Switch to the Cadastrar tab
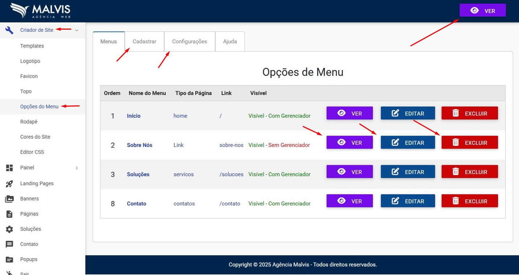This screenshot has height=275, width=519. tap(144, 42)
